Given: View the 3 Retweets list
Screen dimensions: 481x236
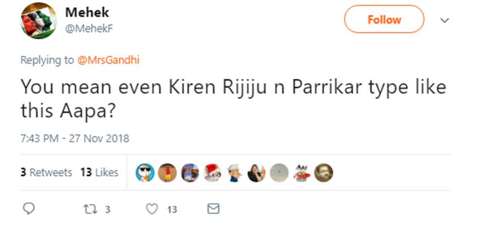Looking at the screenshot, I should click(x=46, y=172).
